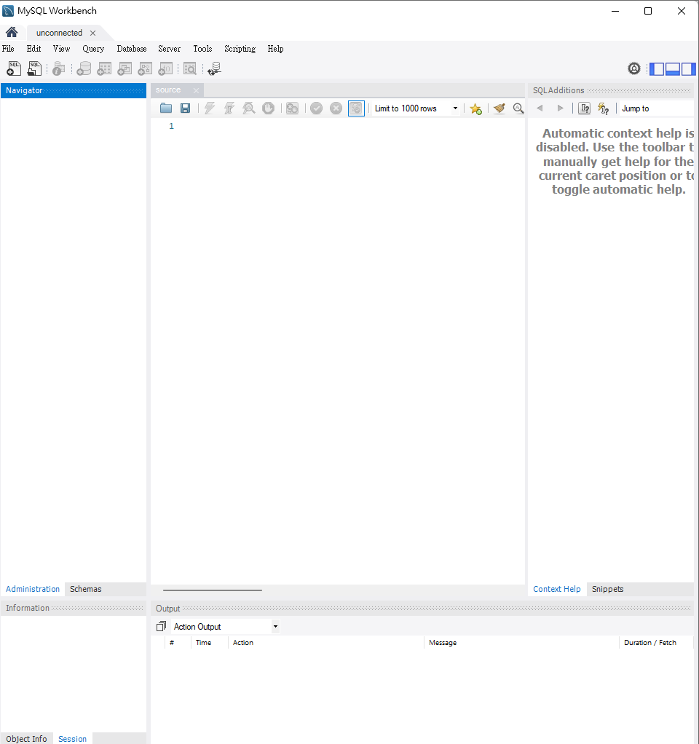Click the Action column header in output
This screenshot has width=699, height=744.
pos(325,643)
